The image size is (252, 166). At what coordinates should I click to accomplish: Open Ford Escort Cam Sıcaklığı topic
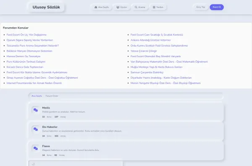[x=157, y=35]
